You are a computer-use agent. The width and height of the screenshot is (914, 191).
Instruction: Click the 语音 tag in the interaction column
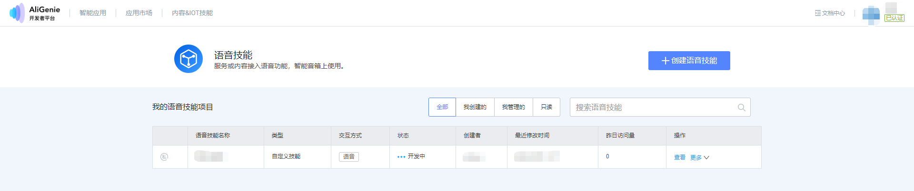pos(349,157)
